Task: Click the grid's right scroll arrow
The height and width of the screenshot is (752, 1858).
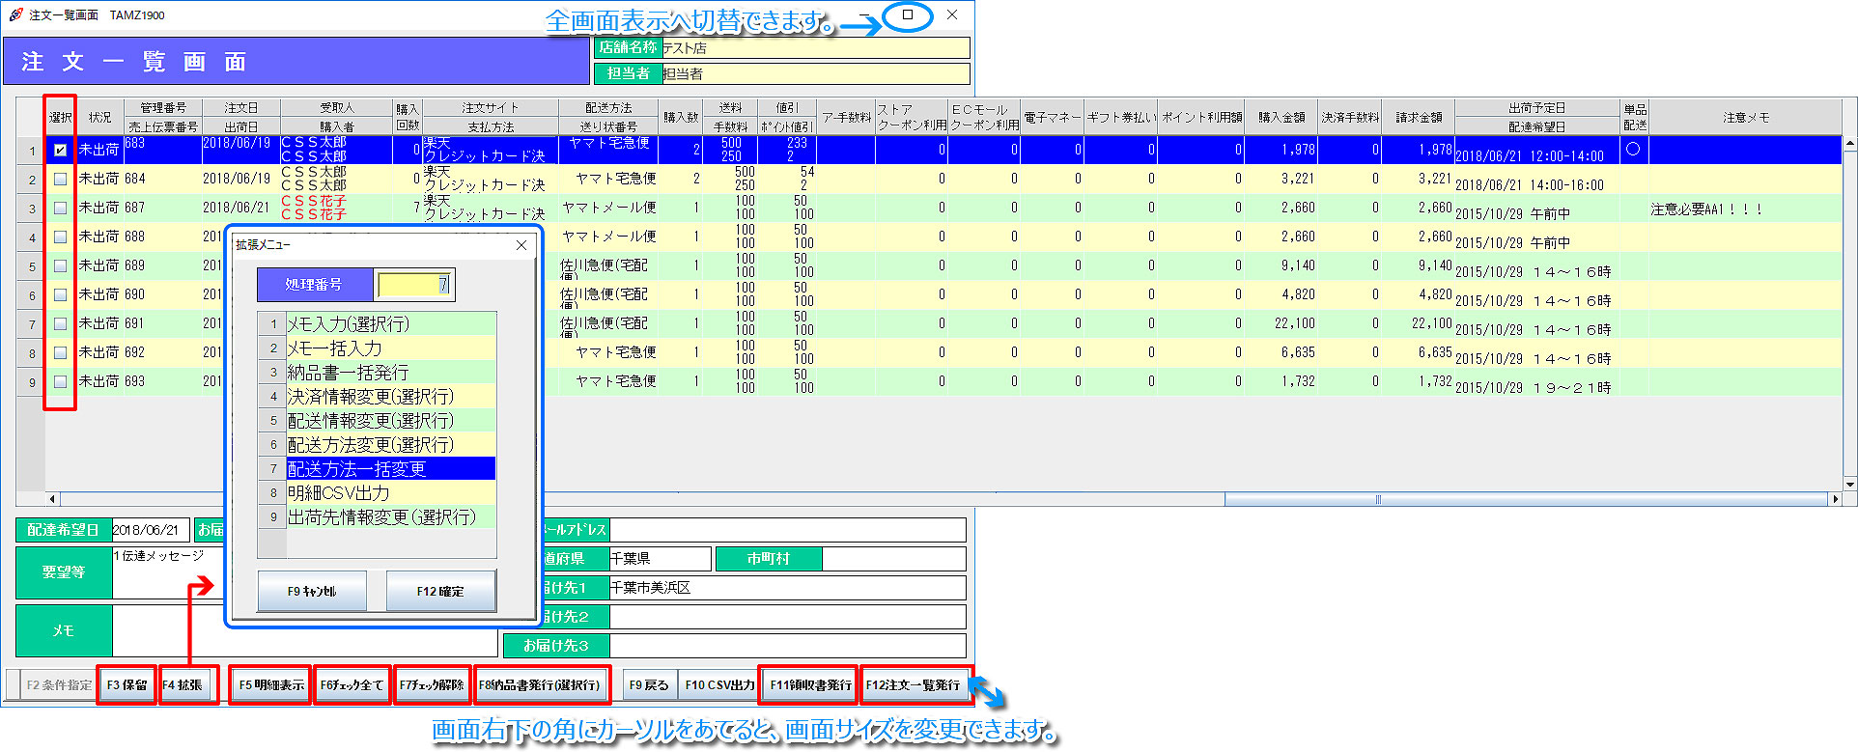Action: click(1835, 499)
